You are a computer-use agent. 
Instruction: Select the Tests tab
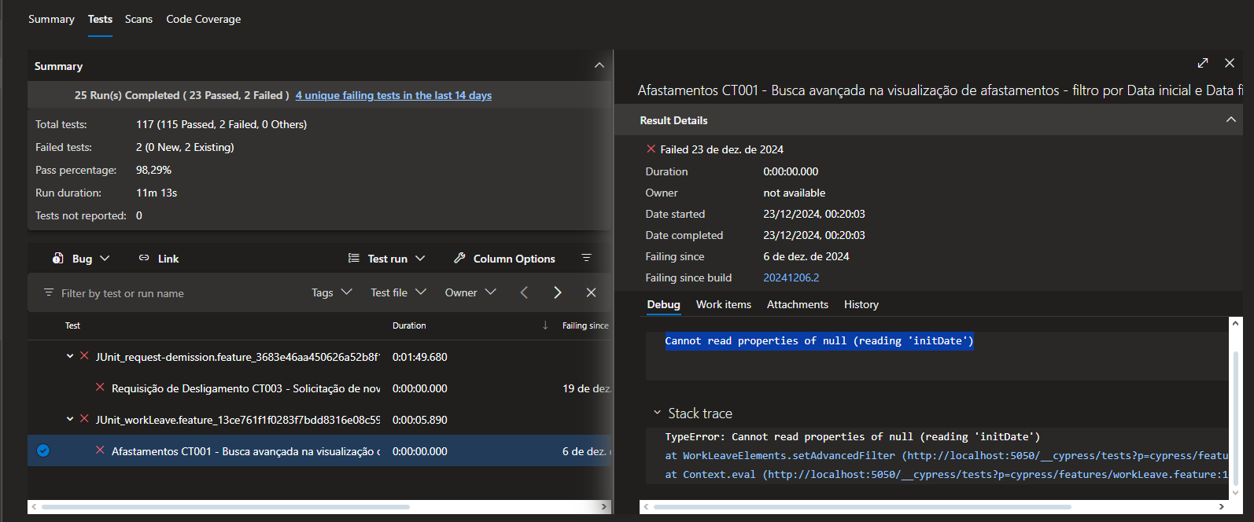click(100, 19)
